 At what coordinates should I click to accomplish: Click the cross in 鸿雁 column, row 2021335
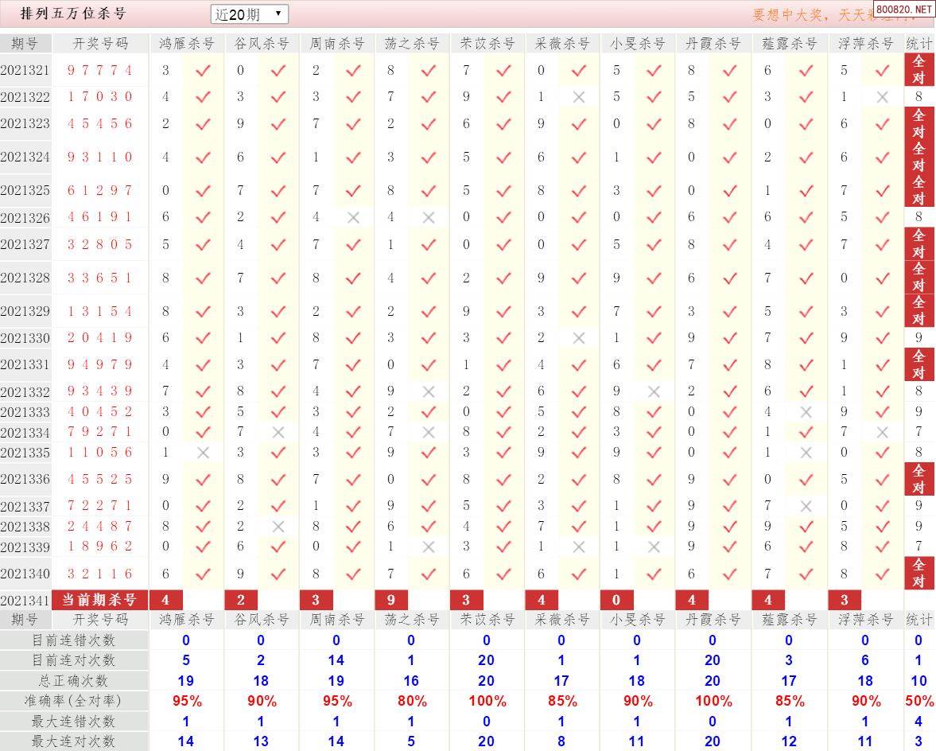click(203, 453)
